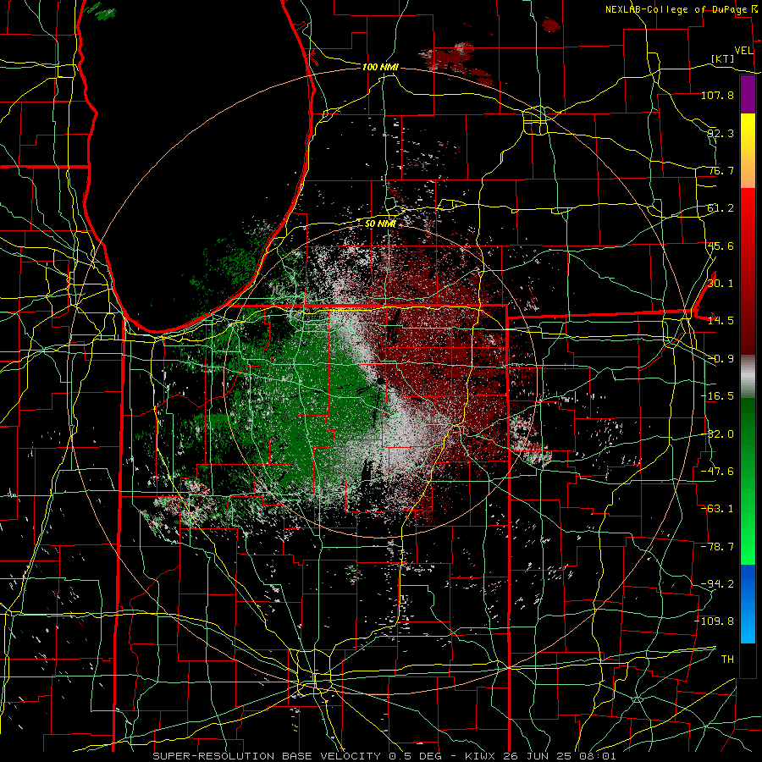762x762 pixels.
Task: Click the "-0.9" scale value
Action: tap(721, 359)
